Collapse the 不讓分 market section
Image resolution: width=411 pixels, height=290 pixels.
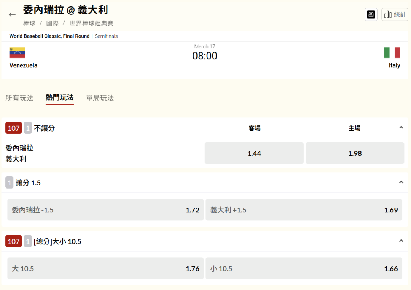tap(401, 128)
